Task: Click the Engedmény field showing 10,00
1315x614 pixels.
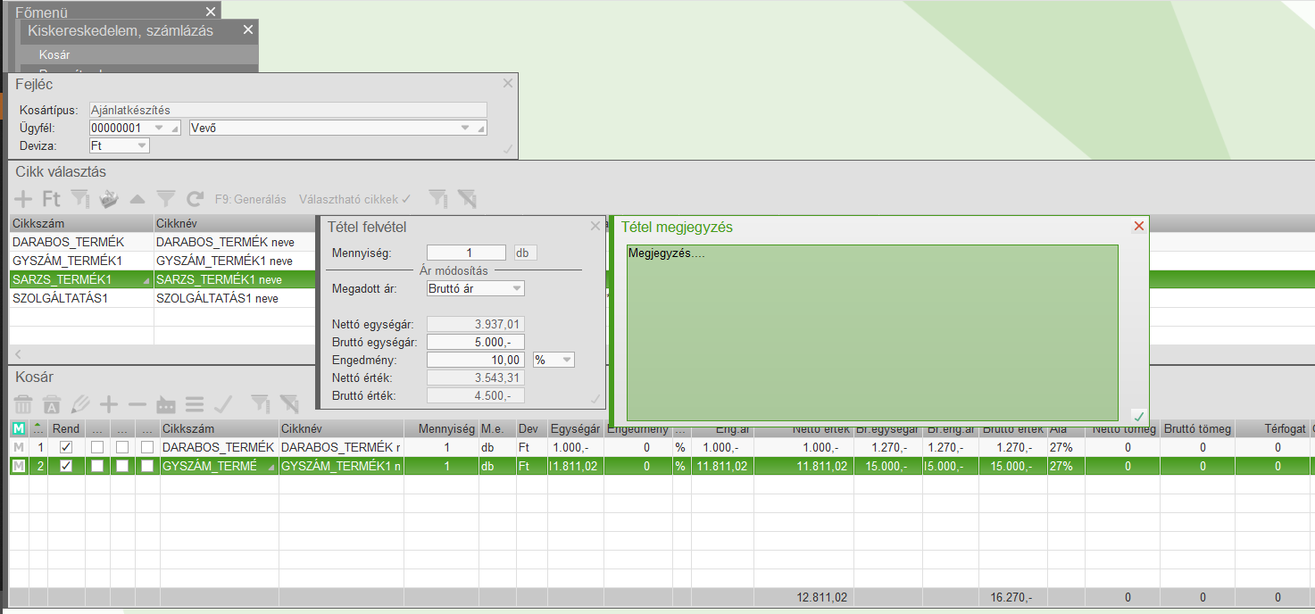Action: click(x=475, y=360)
